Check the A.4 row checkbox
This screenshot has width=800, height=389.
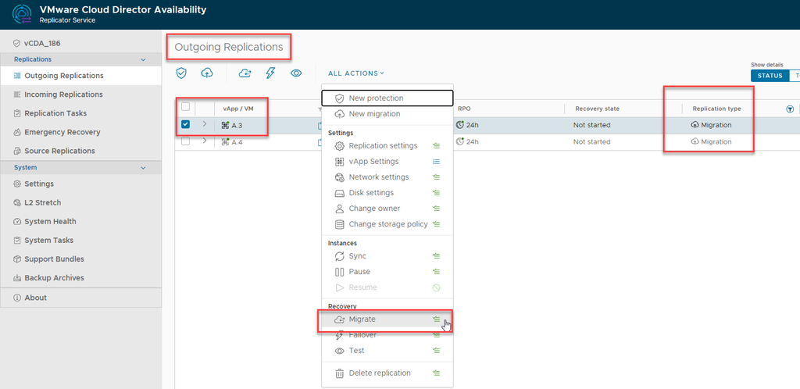click(x=185, y=141)
